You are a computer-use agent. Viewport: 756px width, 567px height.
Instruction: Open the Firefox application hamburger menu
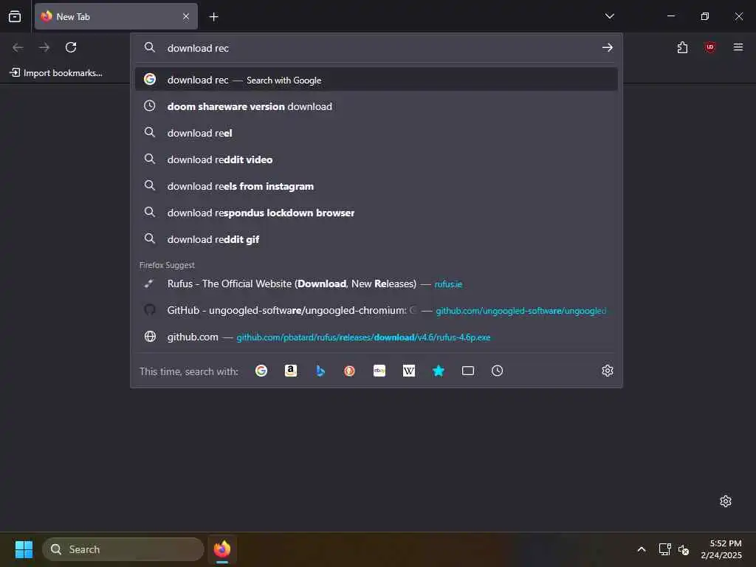point(738,47)
